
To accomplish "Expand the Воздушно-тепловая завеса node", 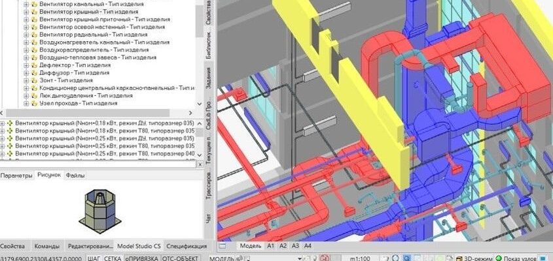I will 26,57.
